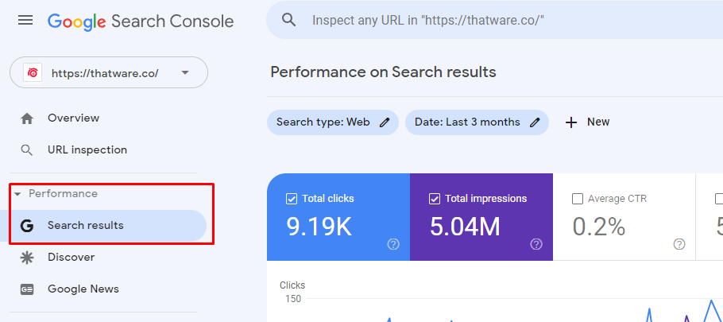Select Search results in sidebar

[x=85, y=226]
